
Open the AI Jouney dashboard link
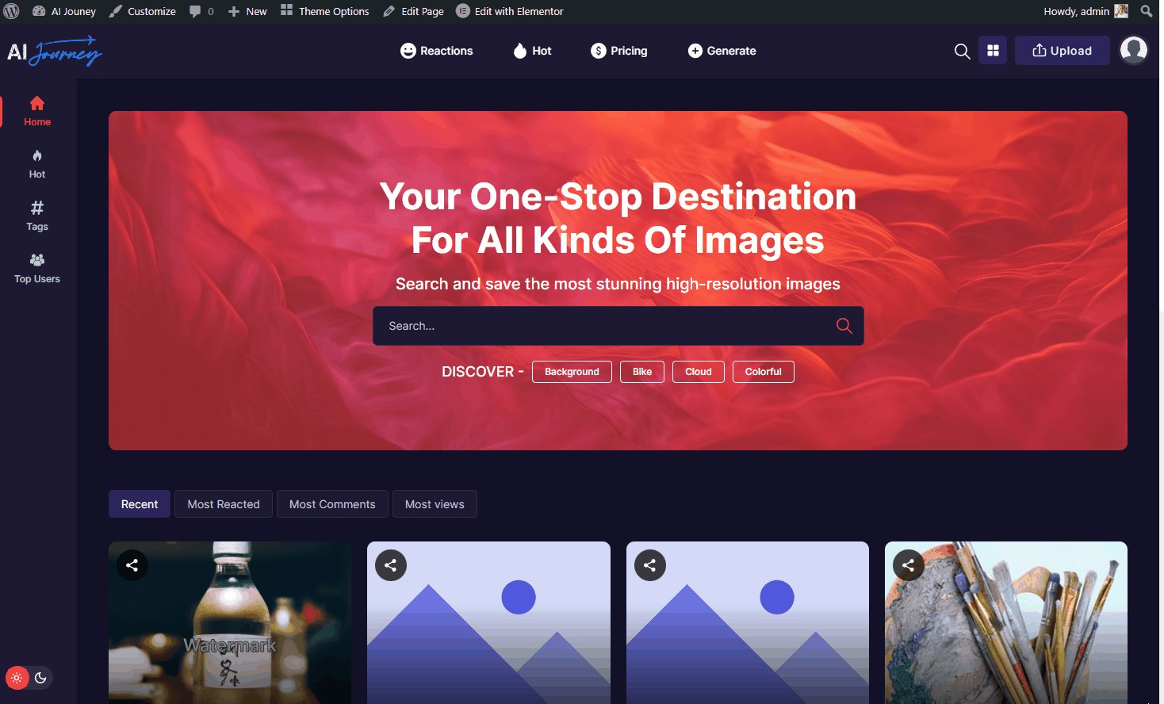64,11
